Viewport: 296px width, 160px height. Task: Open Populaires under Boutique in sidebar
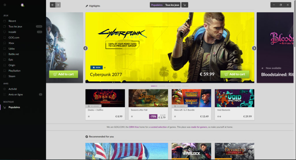click(x=14, y=107)
